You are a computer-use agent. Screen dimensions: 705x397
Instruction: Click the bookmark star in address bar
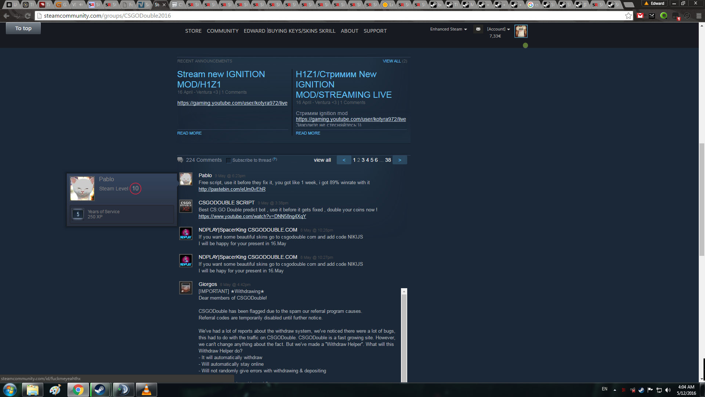click(x=628, y=16)
